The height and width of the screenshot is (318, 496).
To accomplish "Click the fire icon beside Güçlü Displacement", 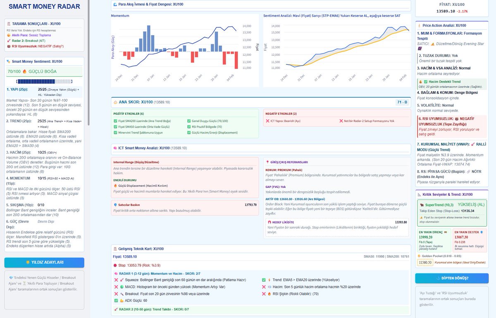I will pos(115,186).
